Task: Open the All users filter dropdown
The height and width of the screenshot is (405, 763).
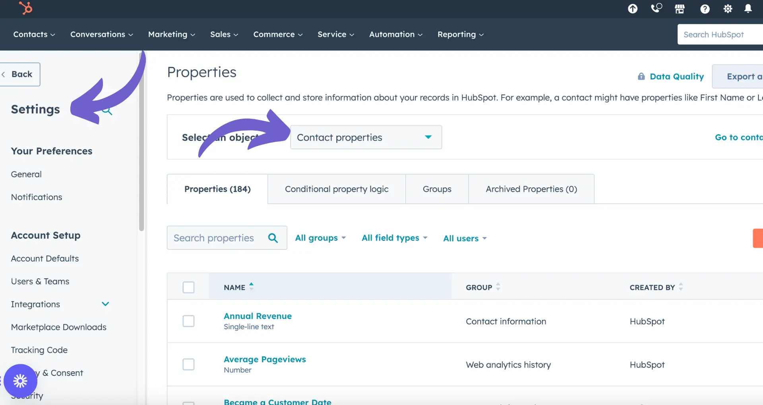Action: point(465,238)
